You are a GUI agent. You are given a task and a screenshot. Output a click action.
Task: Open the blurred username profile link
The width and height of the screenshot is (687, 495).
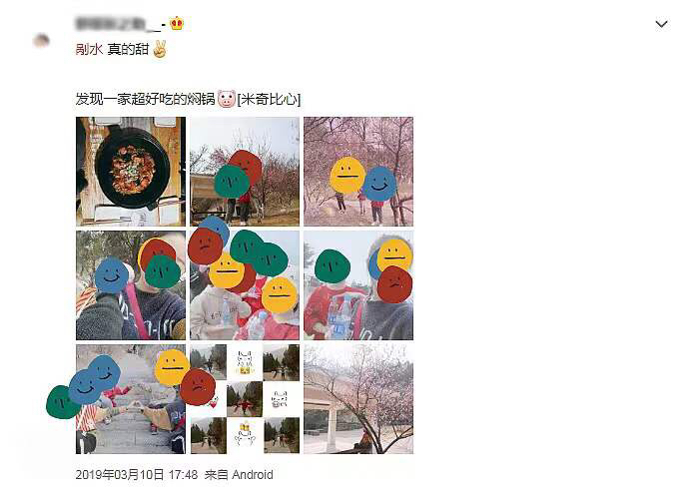tap(120, 24)
